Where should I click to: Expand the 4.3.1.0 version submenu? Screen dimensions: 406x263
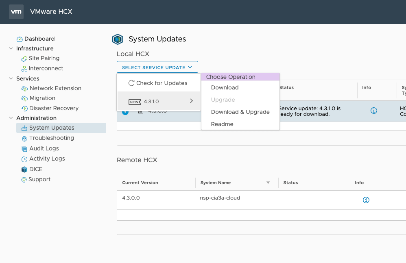coord(159,101)
